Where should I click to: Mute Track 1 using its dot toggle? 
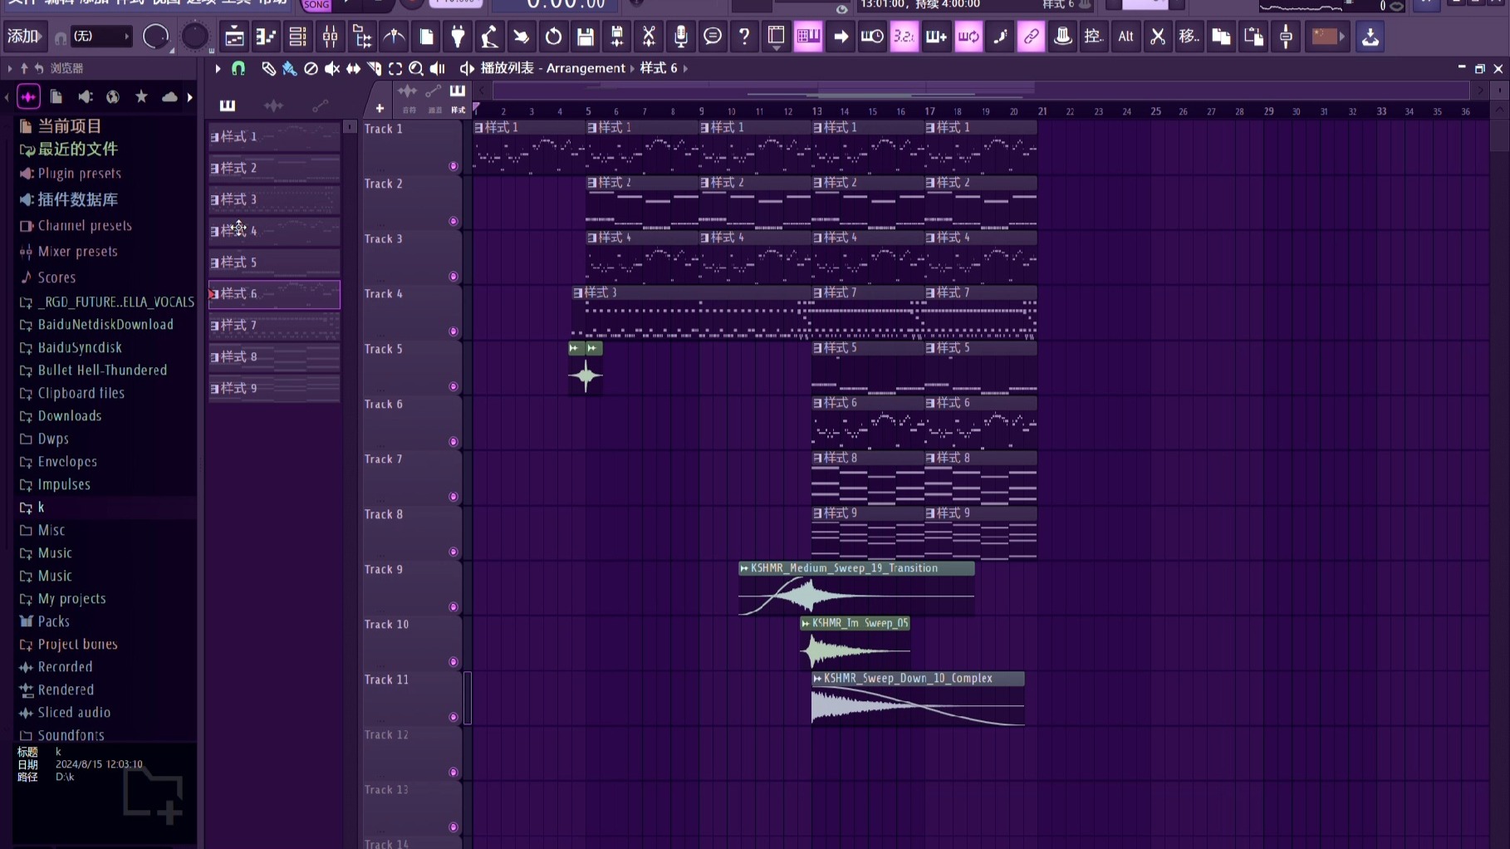[453, 166]
